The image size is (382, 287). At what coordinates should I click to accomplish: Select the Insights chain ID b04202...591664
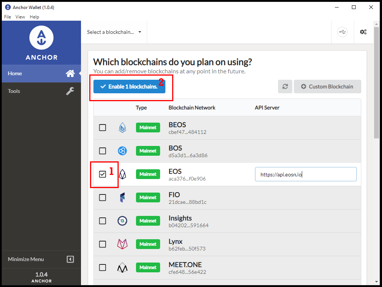[188, 225]
